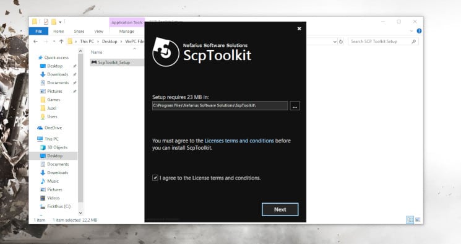Open the Home ribbon tab
Image resolution: width=461 pixels, height=244 pixels.
tap(59, 31)
